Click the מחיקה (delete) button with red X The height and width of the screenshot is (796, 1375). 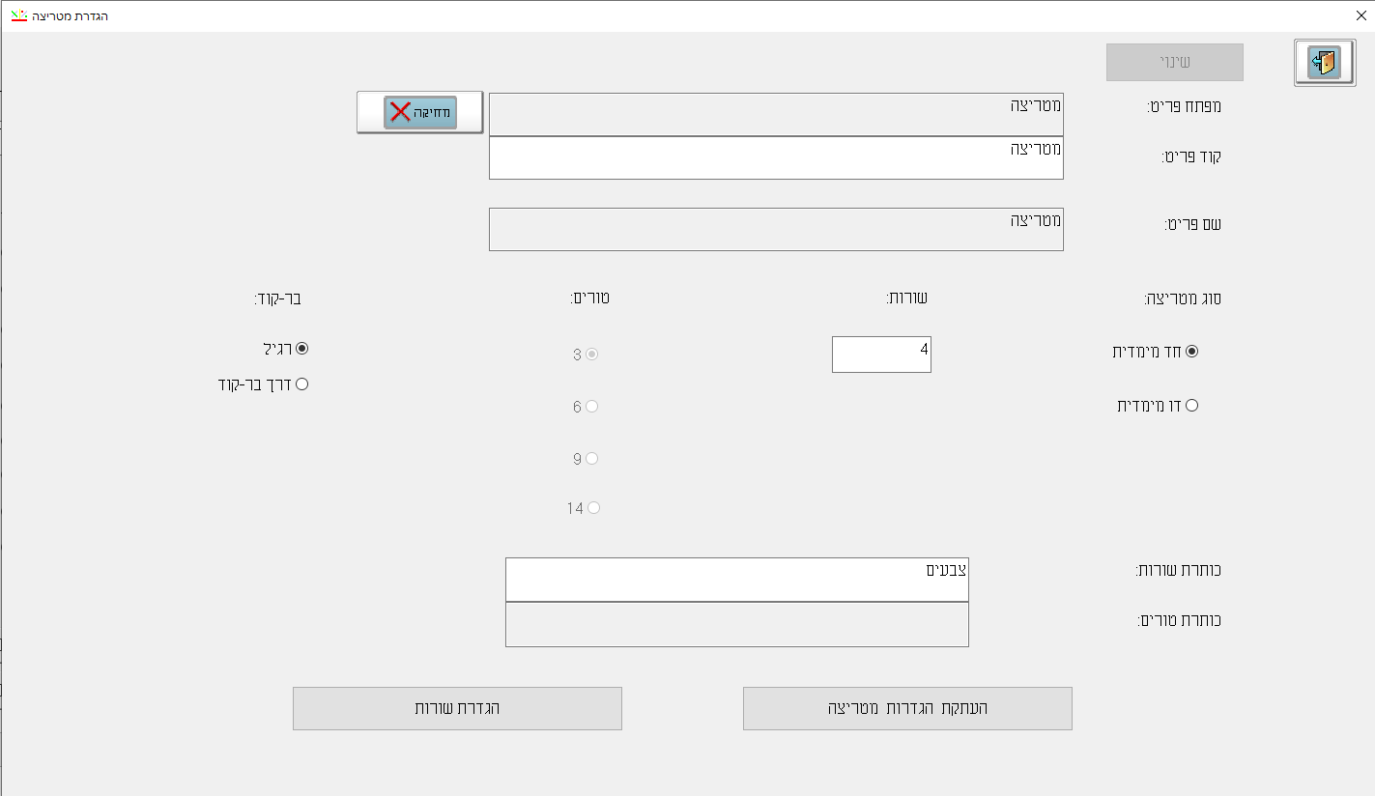(419, 112)
